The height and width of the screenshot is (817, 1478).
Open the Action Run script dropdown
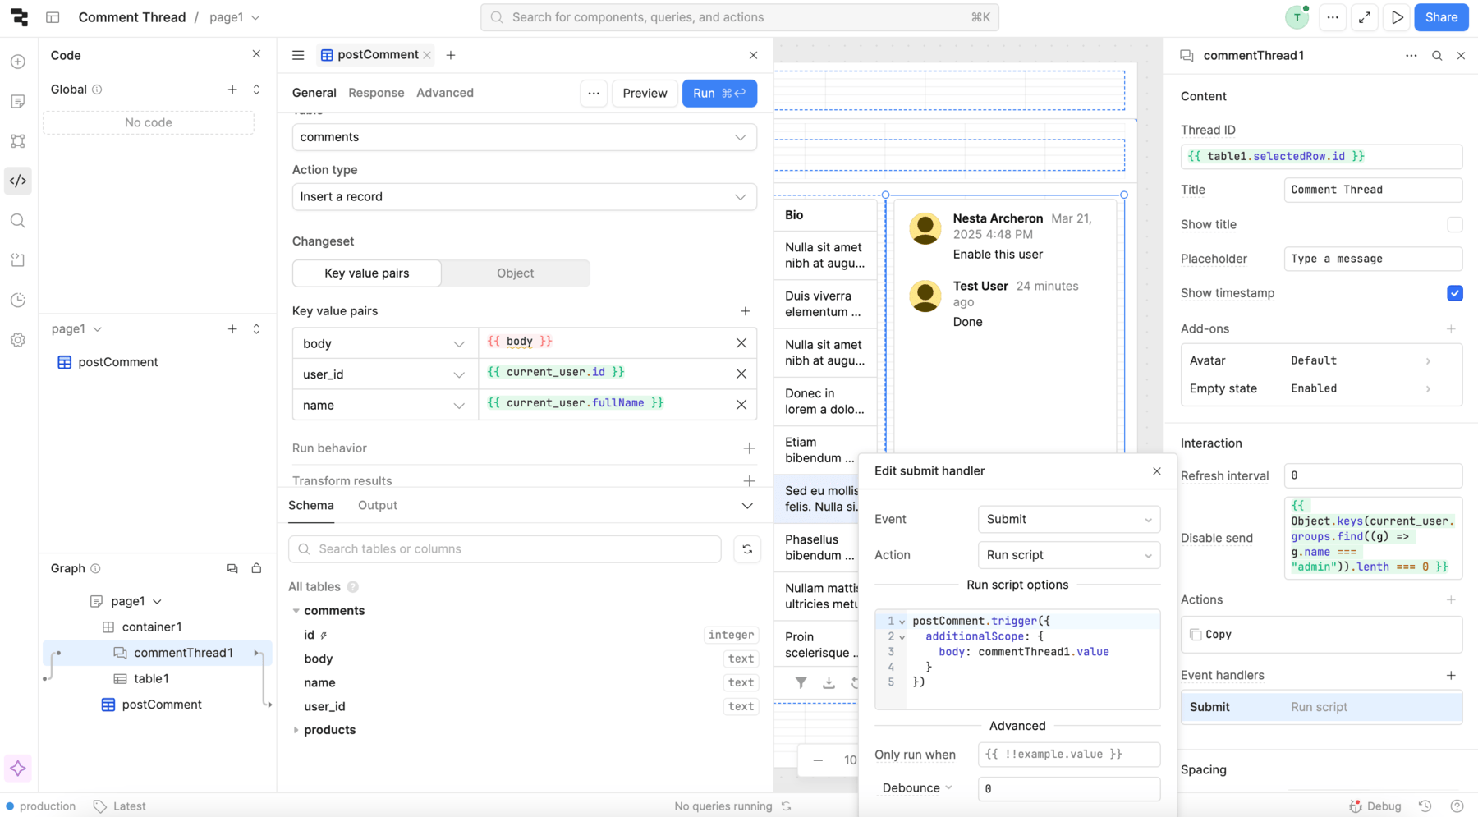pos(1069,555)
